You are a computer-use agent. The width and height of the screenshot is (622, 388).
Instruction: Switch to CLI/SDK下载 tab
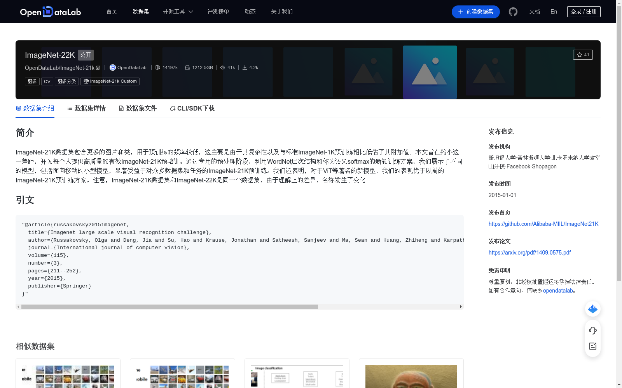point(192,108)
